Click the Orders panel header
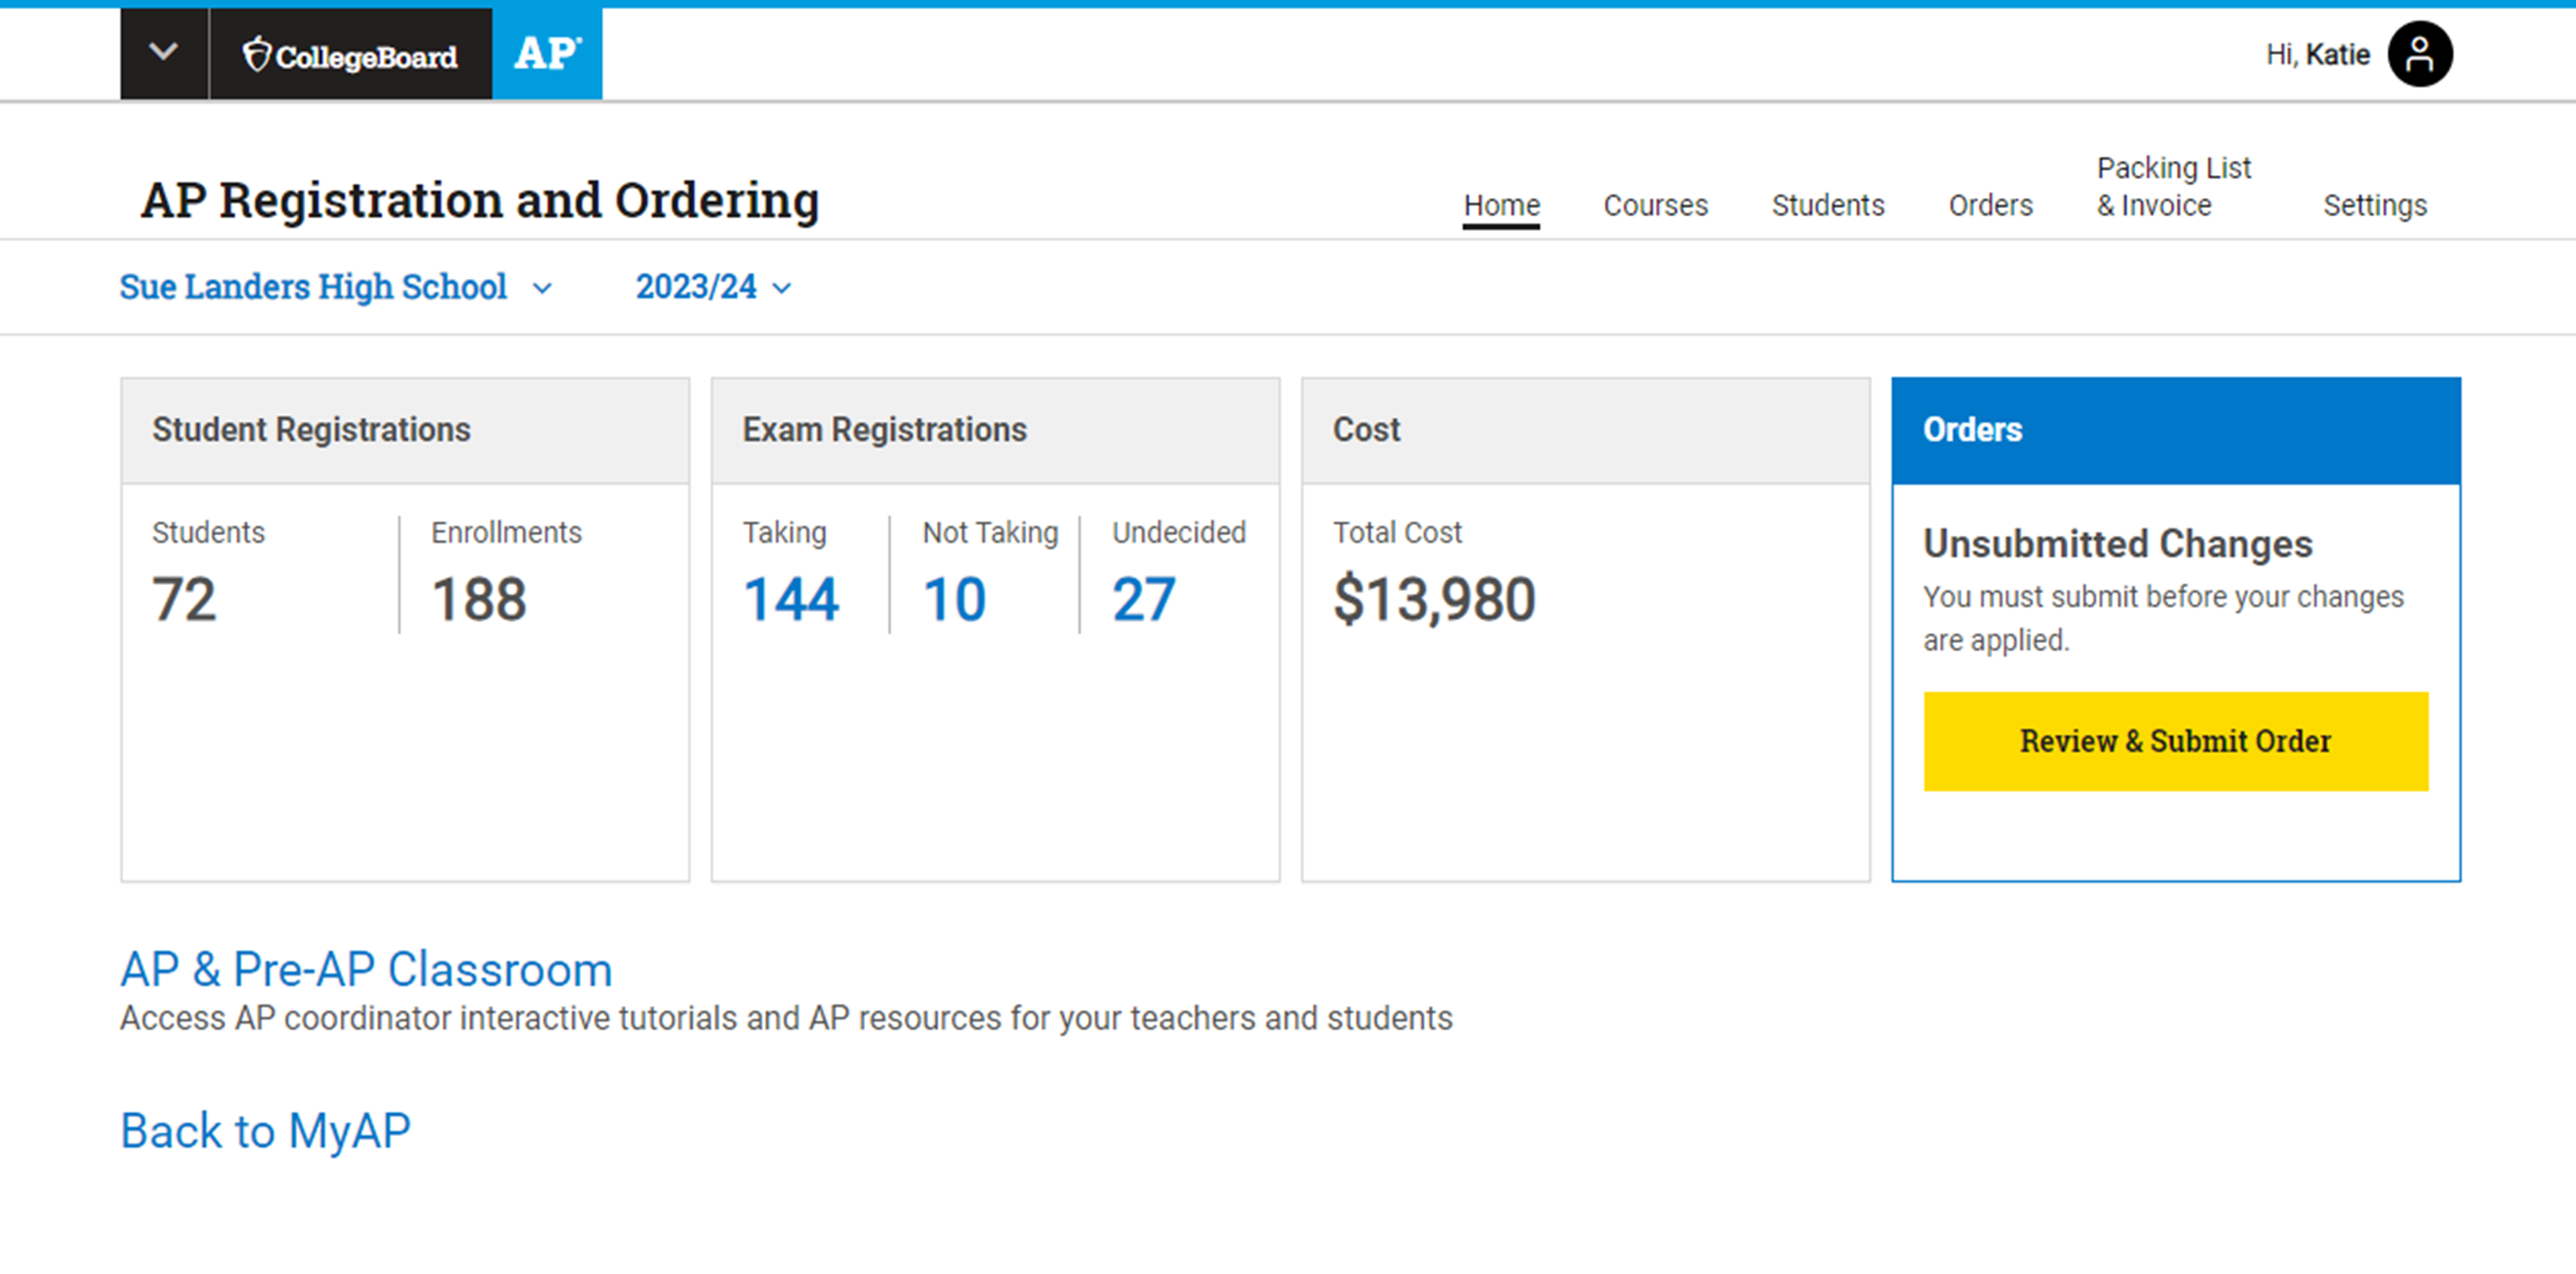2576x1274 pixels. 2175,430
